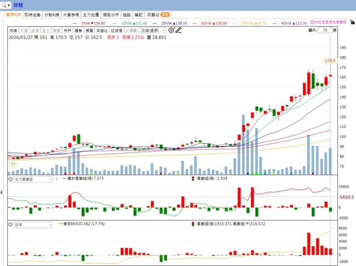Viewport: 356px width, 266px height.
Task: Click the 5MA legend color line
Action: 75,24
